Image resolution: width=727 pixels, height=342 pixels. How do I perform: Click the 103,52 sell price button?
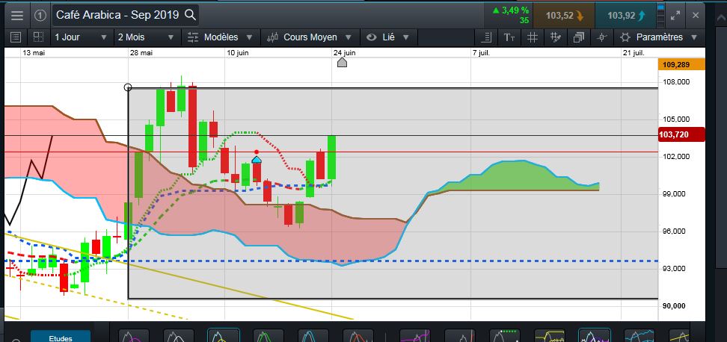click(563, 15)
